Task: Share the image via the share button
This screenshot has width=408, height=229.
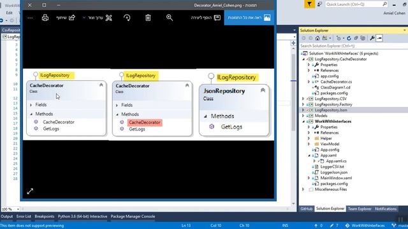Action: [x=66, y=18]
